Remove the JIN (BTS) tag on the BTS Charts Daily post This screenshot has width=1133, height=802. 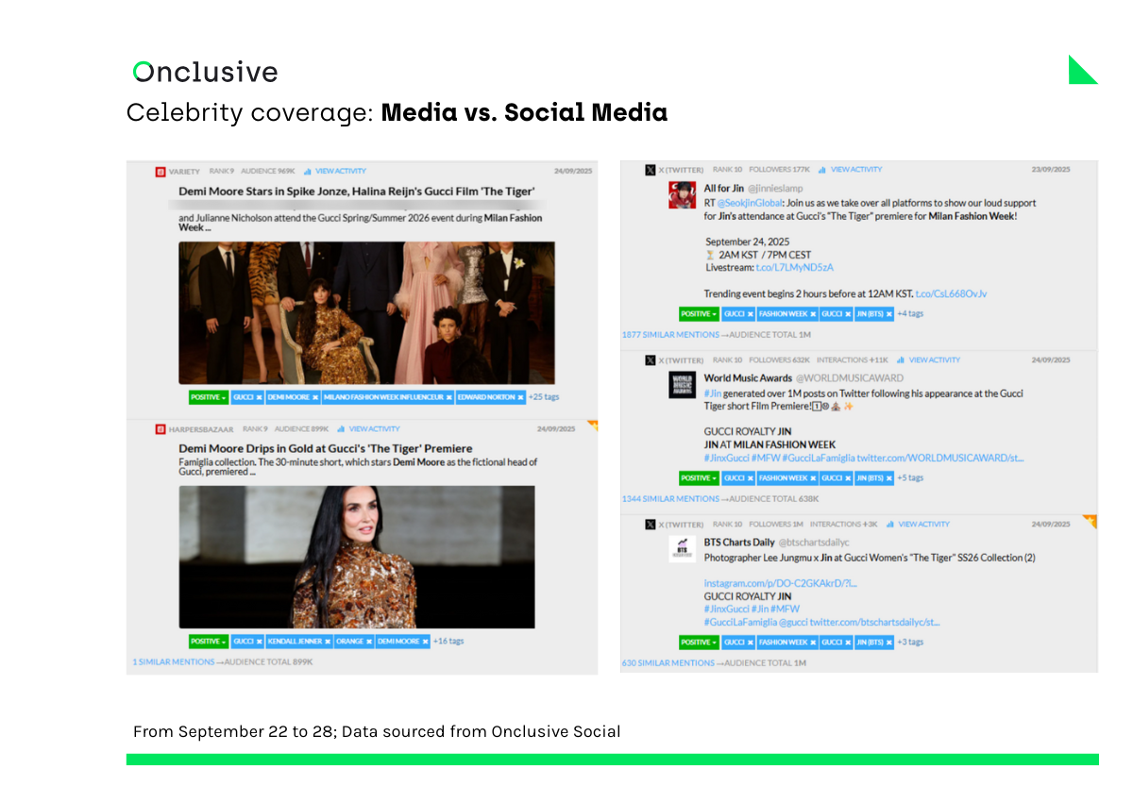click(888, 643)
